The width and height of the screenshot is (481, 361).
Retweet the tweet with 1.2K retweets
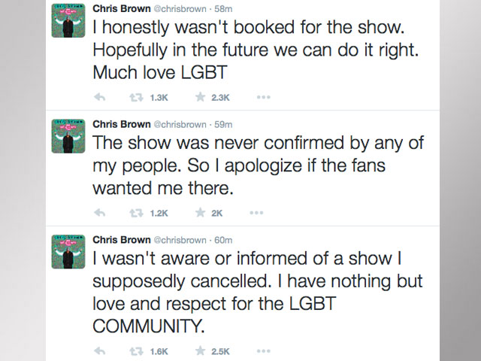136,213
